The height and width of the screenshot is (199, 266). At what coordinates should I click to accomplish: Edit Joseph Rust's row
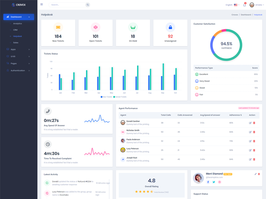point(250,160)
